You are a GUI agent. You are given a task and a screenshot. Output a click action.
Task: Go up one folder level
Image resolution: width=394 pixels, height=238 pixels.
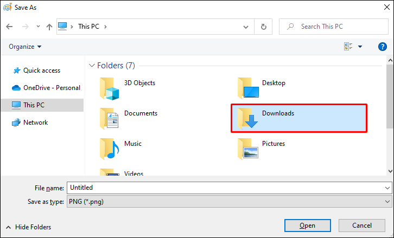[49, 26]
